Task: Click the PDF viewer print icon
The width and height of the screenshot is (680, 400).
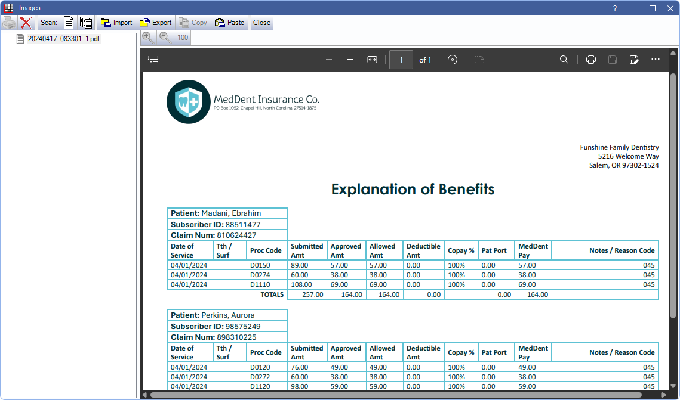Action: [590, 60]
